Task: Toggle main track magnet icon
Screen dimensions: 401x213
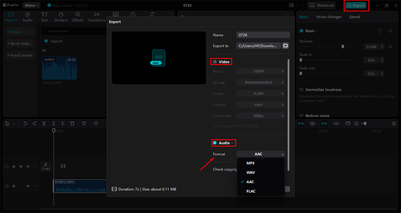Action: 301,124
